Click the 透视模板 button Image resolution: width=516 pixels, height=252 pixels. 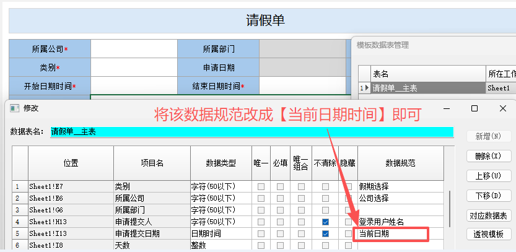489,234
